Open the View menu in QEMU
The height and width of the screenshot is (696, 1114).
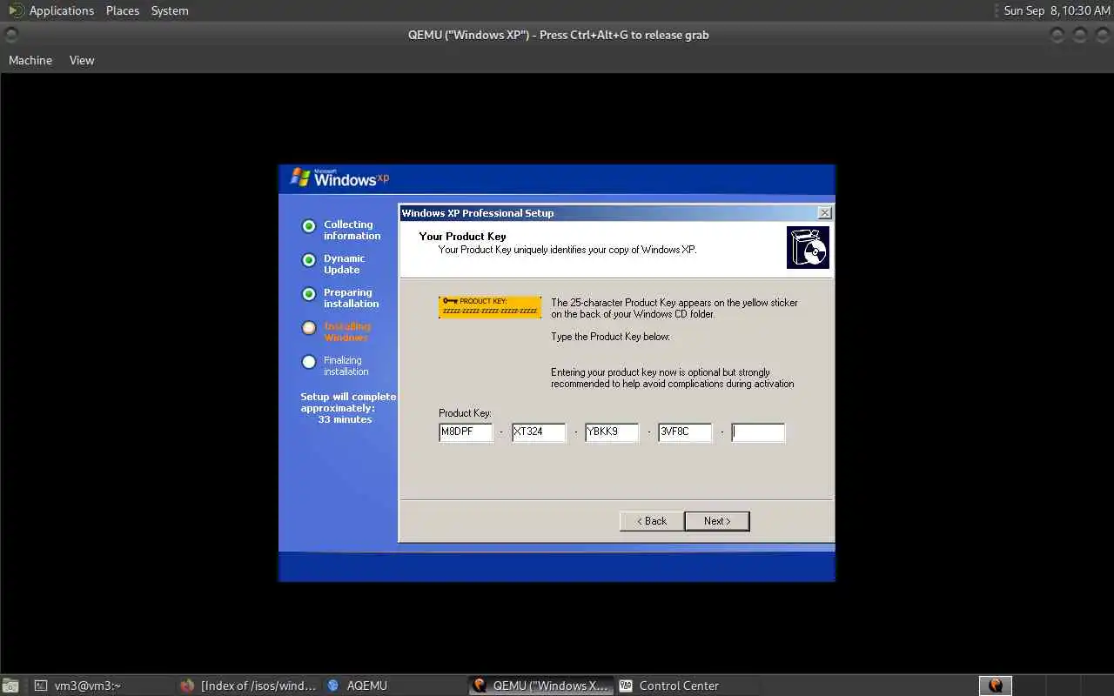(x=82, y=60)
